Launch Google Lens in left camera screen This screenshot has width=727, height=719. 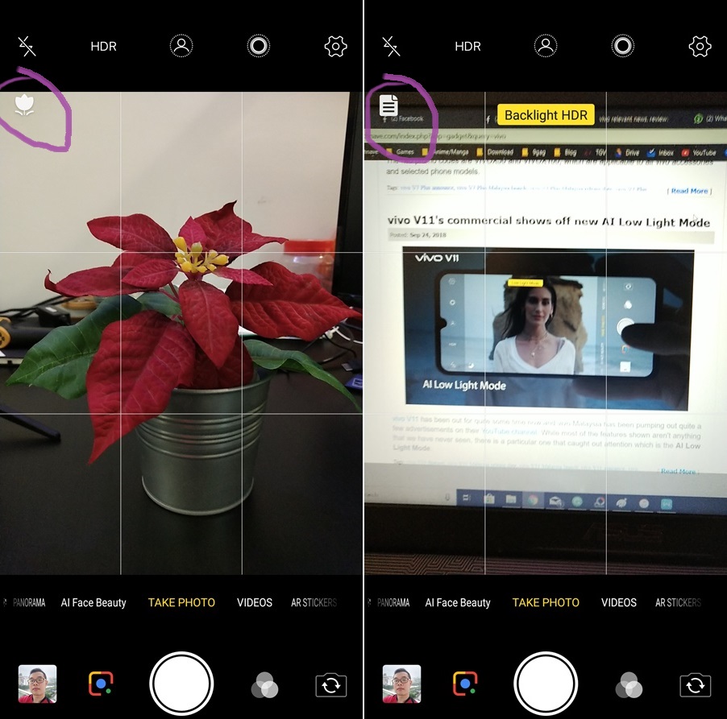101,684
